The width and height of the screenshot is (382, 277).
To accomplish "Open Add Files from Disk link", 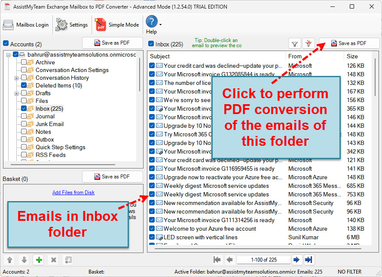I will click(73, 192).
